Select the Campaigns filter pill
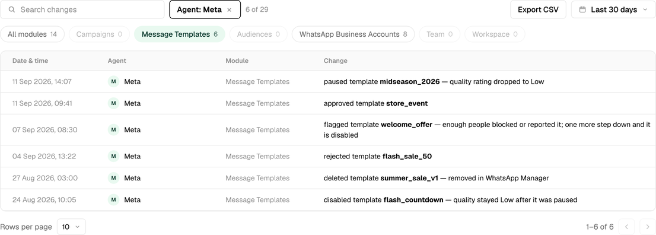This screenshot has width=656, height=235. (x=99, y=34)
